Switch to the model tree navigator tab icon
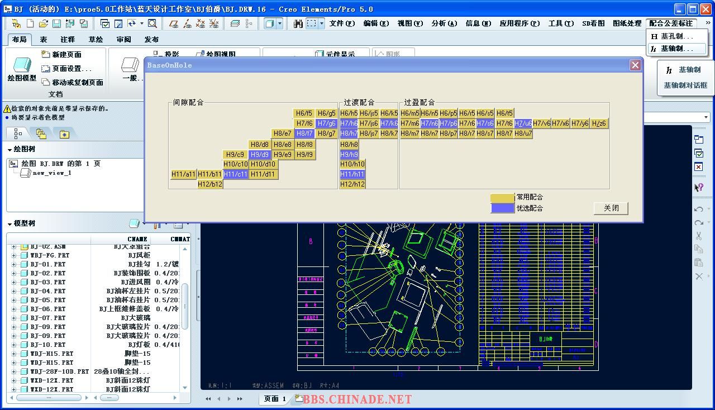Viewport: 715px width, 410px height. click(x=18, y=134)
